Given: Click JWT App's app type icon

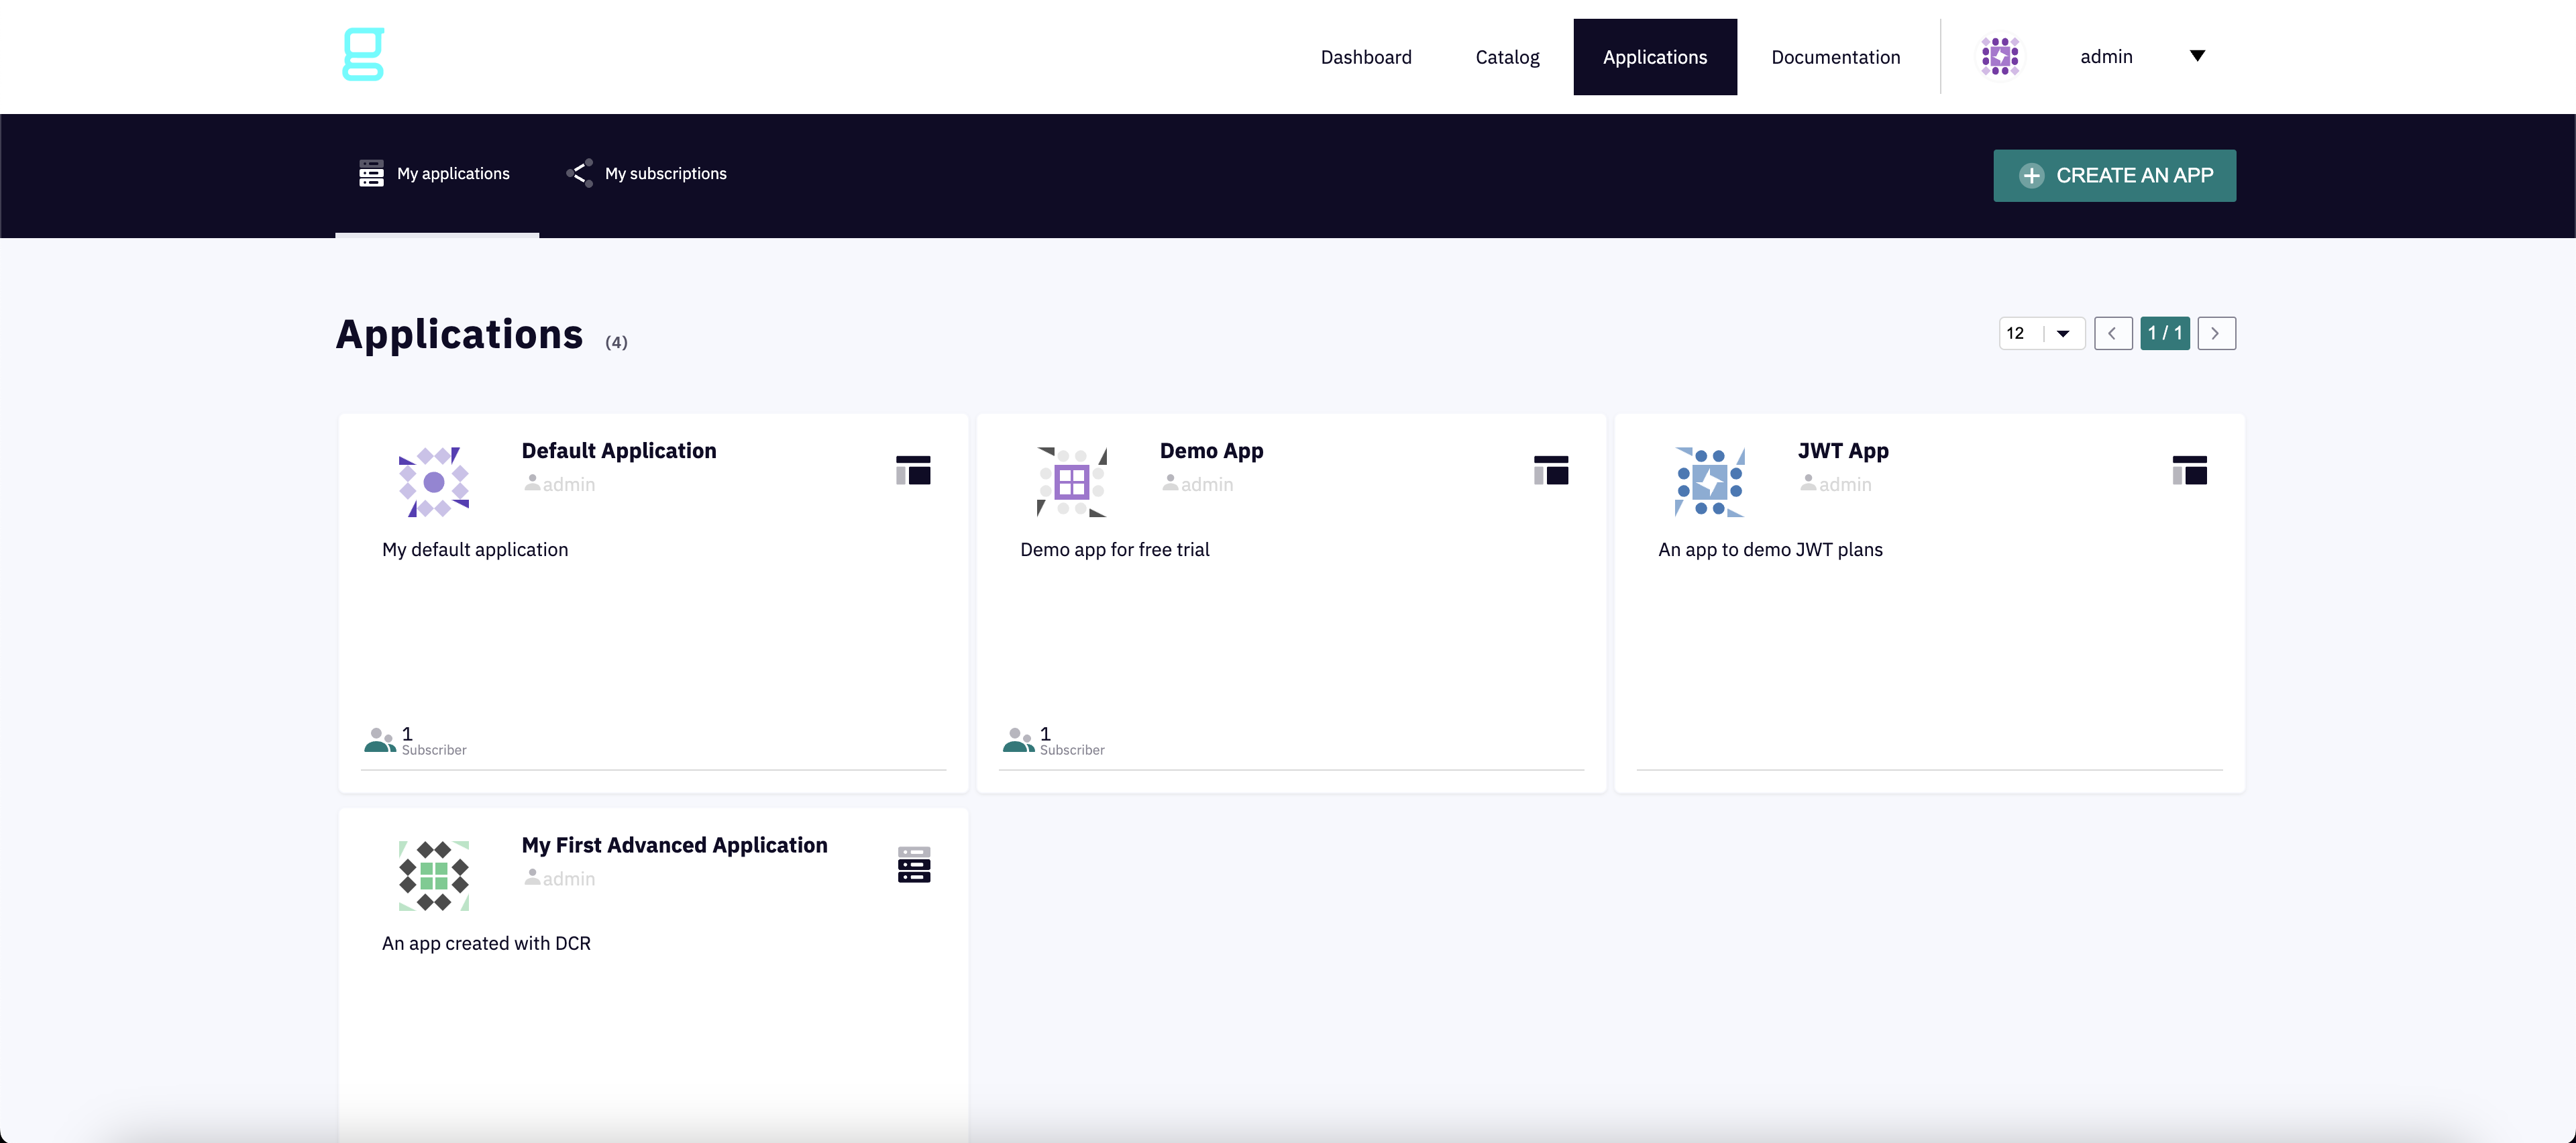Looking at the screenshot, I should click(2189, 470).
